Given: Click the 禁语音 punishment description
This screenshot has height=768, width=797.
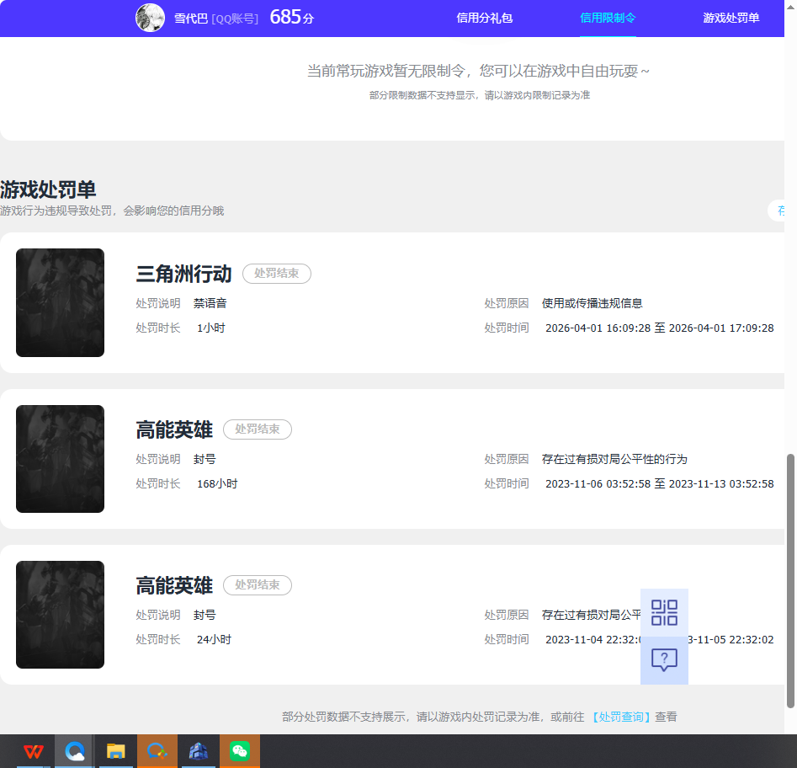Looking at the screenshot, I should point(210,304).
